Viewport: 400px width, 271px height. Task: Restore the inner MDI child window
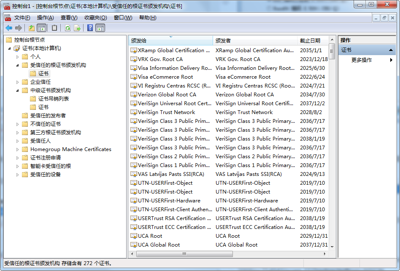(x=384, y=18)
